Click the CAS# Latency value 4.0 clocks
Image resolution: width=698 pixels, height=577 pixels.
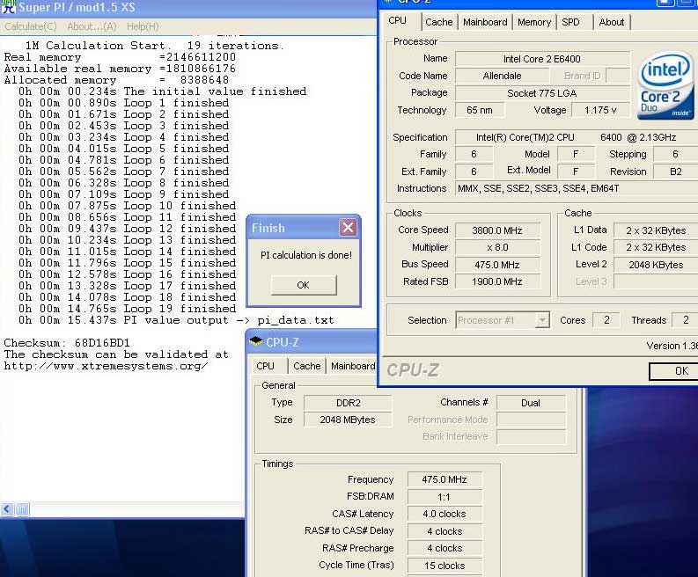(445, 514)
